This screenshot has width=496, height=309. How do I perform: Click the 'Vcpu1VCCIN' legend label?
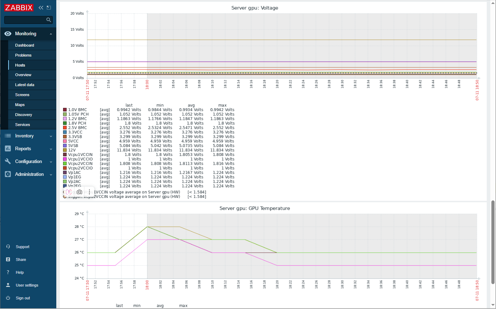coord(81,154)
